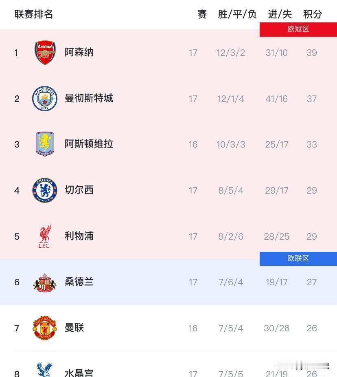Viewport: 337px width, 377px height.
Task: Click rank number 1 beside Arsenal
Action: (x=16, y=53)
